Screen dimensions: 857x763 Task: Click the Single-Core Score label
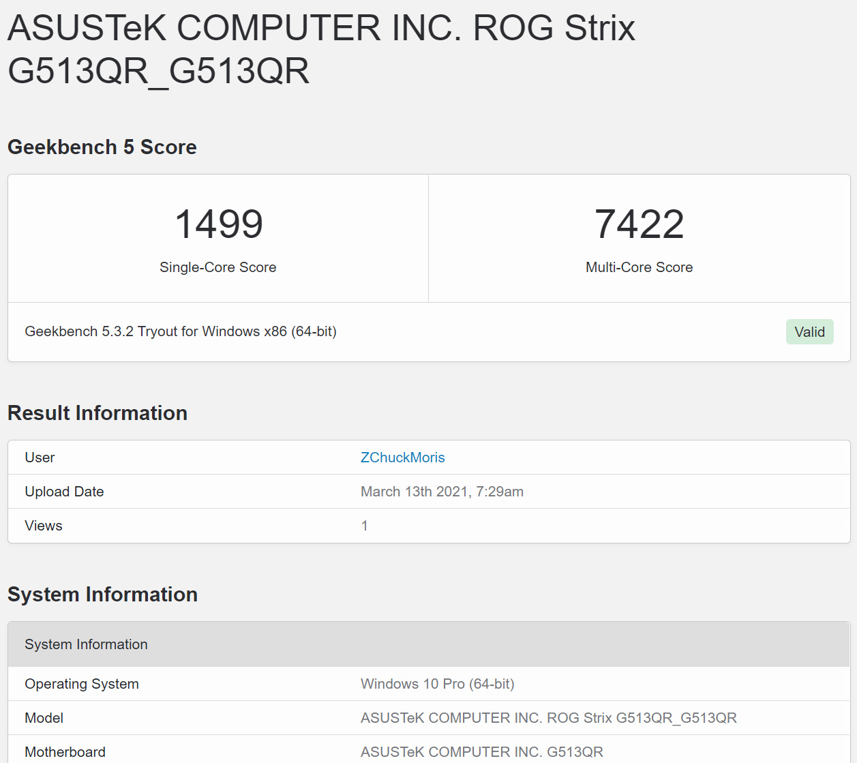218,267
